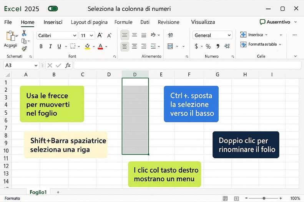
Task: Open underline style dropdown arrow
Action: [66, 46]
